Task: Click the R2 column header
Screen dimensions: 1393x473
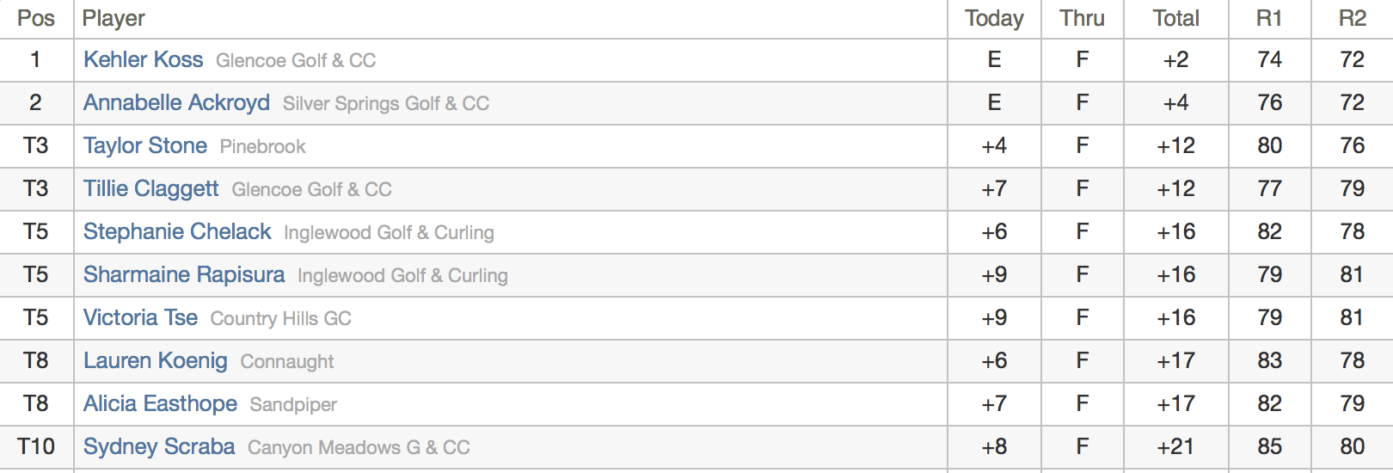Action: click(1352, 18)
